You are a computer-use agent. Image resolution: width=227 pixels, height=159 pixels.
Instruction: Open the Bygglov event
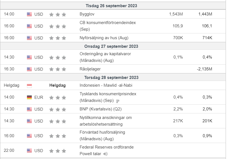pos(87,14)
